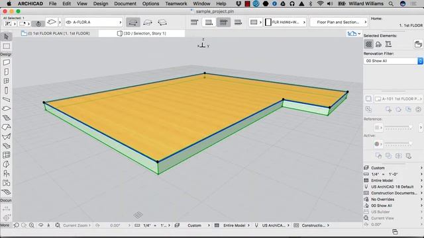
Task: Choose the Zone tool in toolbox
Action: tap(6, 182)
